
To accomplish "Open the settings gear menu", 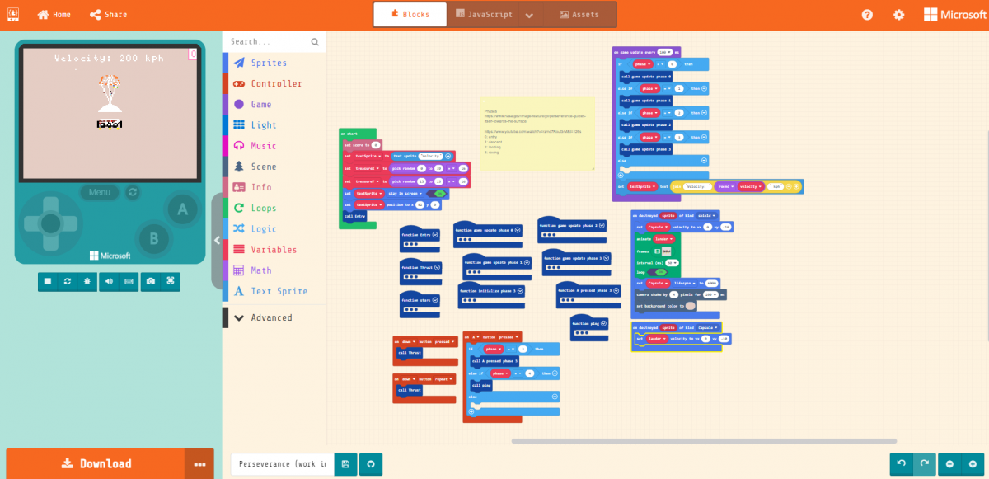I will (x=898, y=15).
